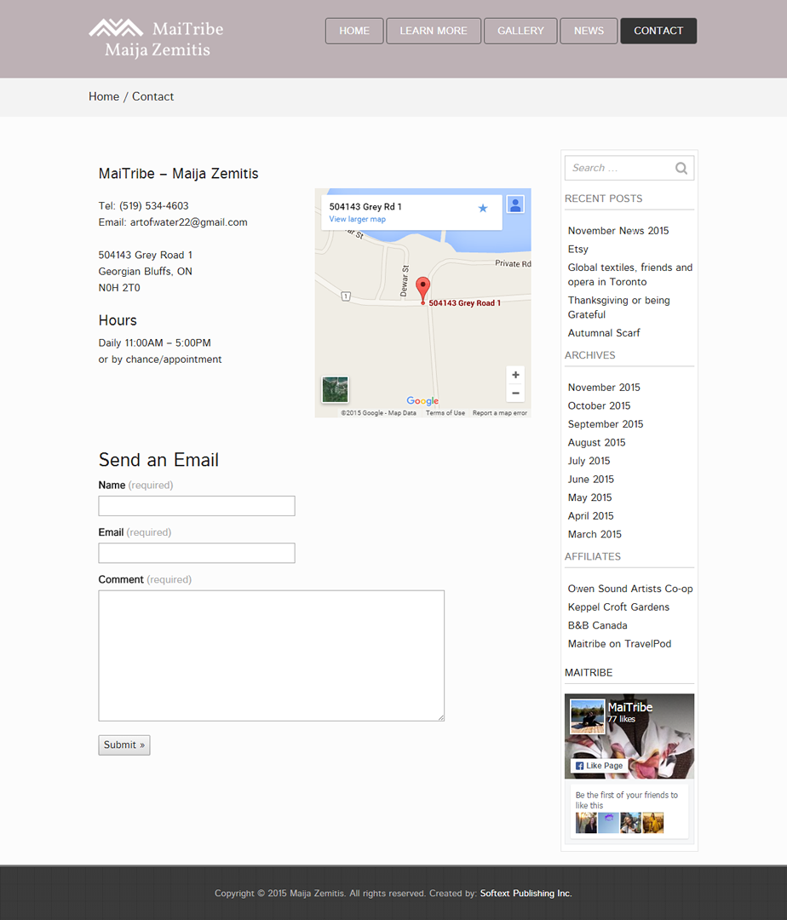Image resolution: width=787 pixels, height=920 pixels.
Task: Open November News 2015 post
Action: pos(618,231)
